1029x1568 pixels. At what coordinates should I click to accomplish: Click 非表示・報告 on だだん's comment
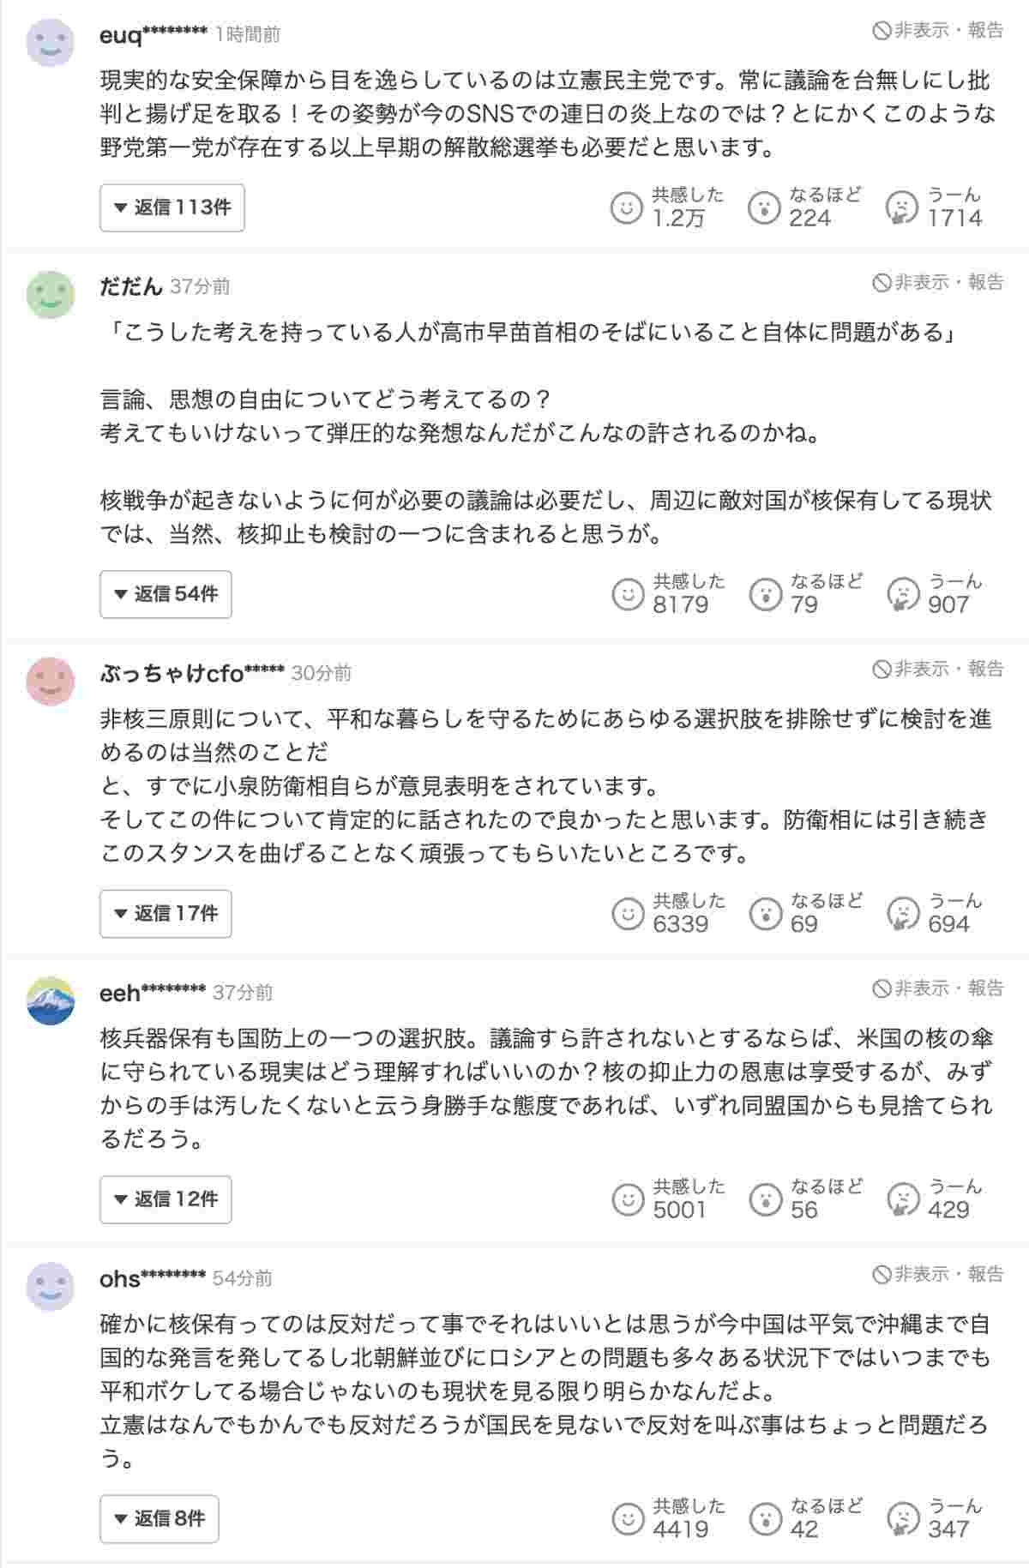click(x=938, y=283)
